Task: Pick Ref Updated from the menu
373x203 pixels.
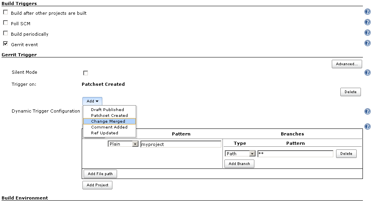Action: tap(109, 133)
